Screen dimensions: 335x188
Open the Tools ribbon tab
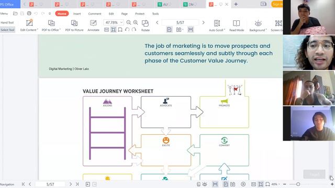click(155, 14)
